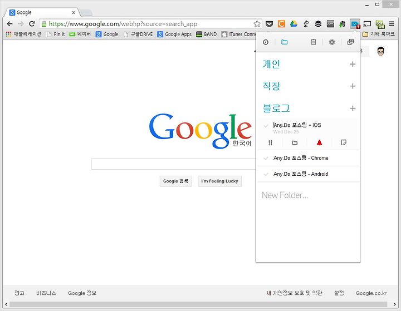
Task: Select the Any.Do 포스팅 - Android task
Action: click(301, 174)
